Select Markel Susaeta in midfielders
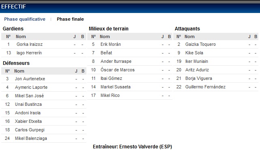Viewport: 260px width, 150px height. click(x=116, y=87)
